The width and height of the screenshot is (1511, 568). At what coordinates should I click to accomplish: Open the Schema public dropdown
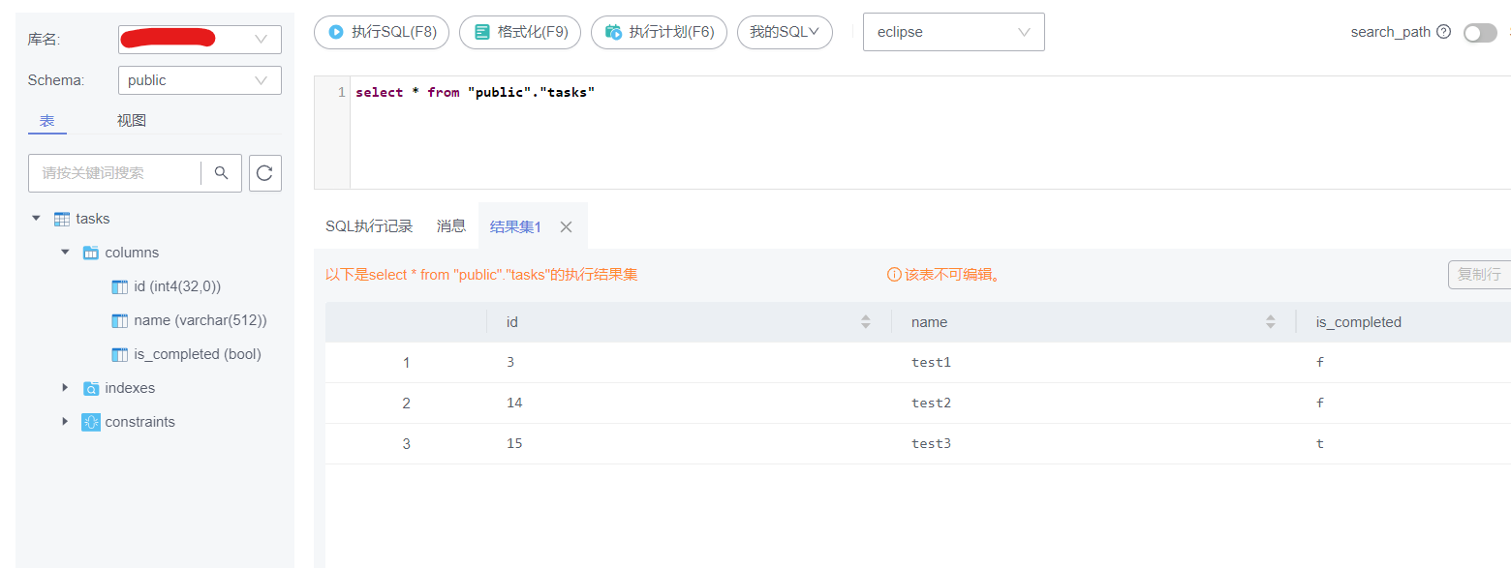pos(199,80)
